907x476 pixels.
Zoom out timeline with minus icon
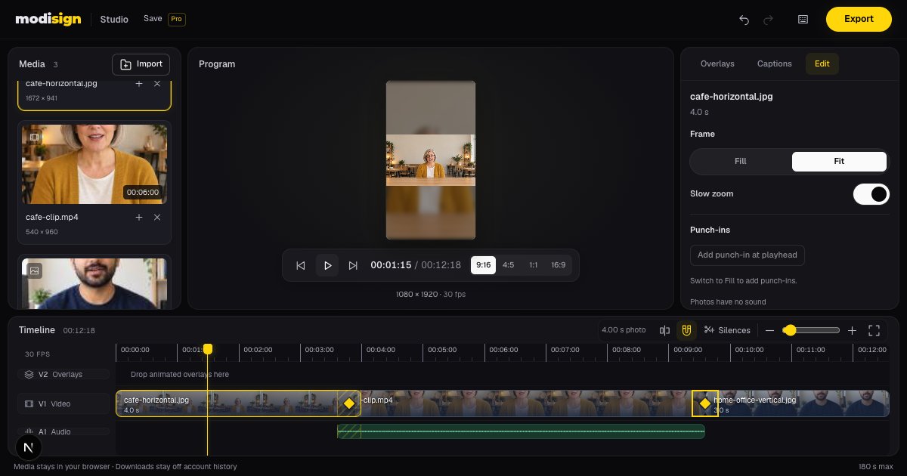click(769, 330)
